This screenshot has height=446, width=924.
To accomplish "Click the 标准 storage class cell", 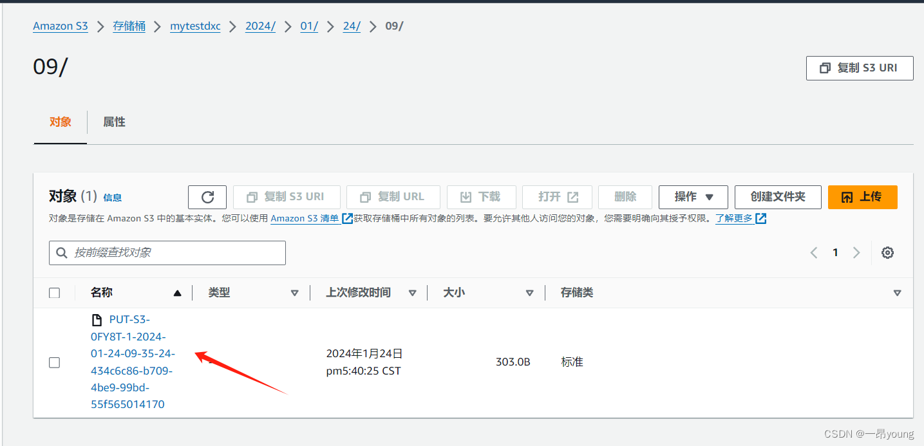I will pyautogui.click(x=572, y=362).
